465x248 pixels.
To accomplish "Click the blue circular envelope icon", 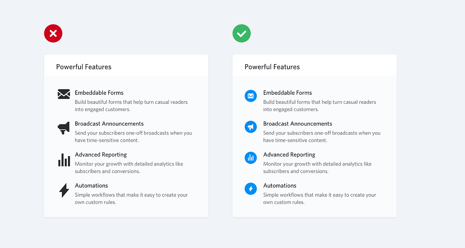I will tap(251, 96).
